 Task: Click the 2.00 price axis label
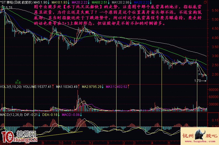(x=215, y=74)
